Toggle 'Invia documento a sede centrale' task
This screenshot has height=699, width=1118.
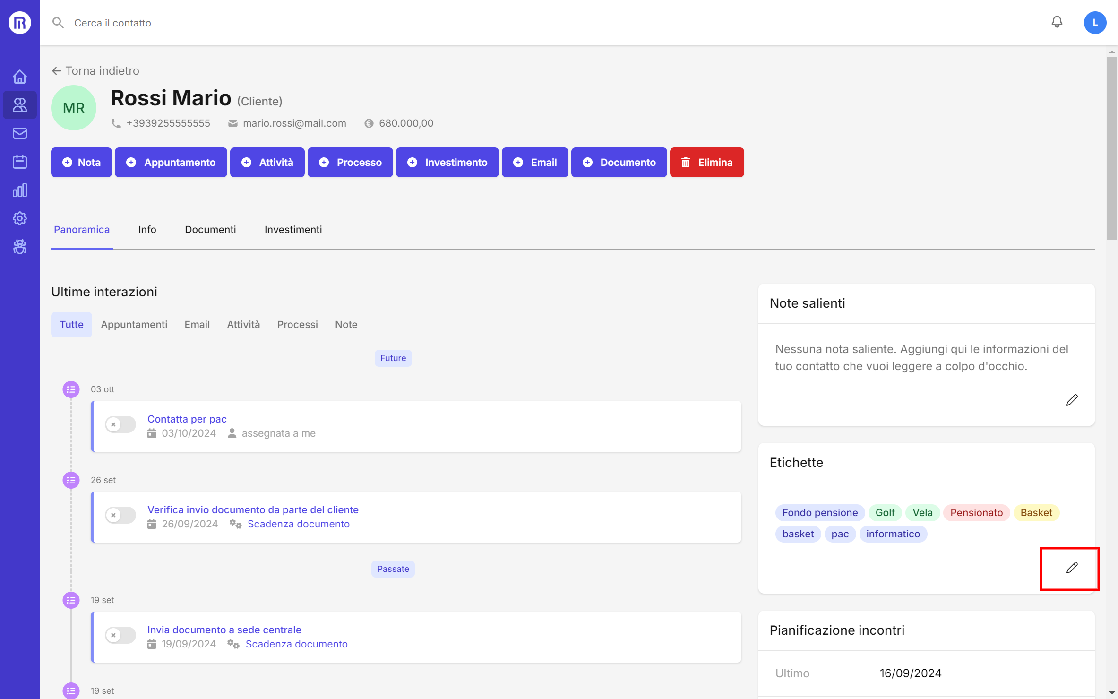[120, 635]
